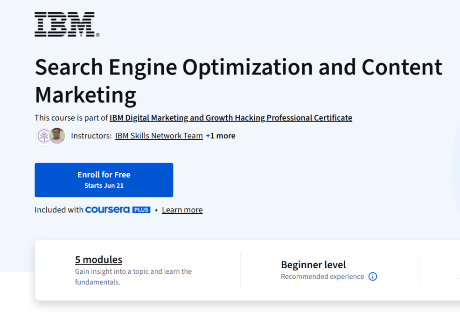Open the Learn more link
The image size is (460, 319).
click(x=182, y=210)
